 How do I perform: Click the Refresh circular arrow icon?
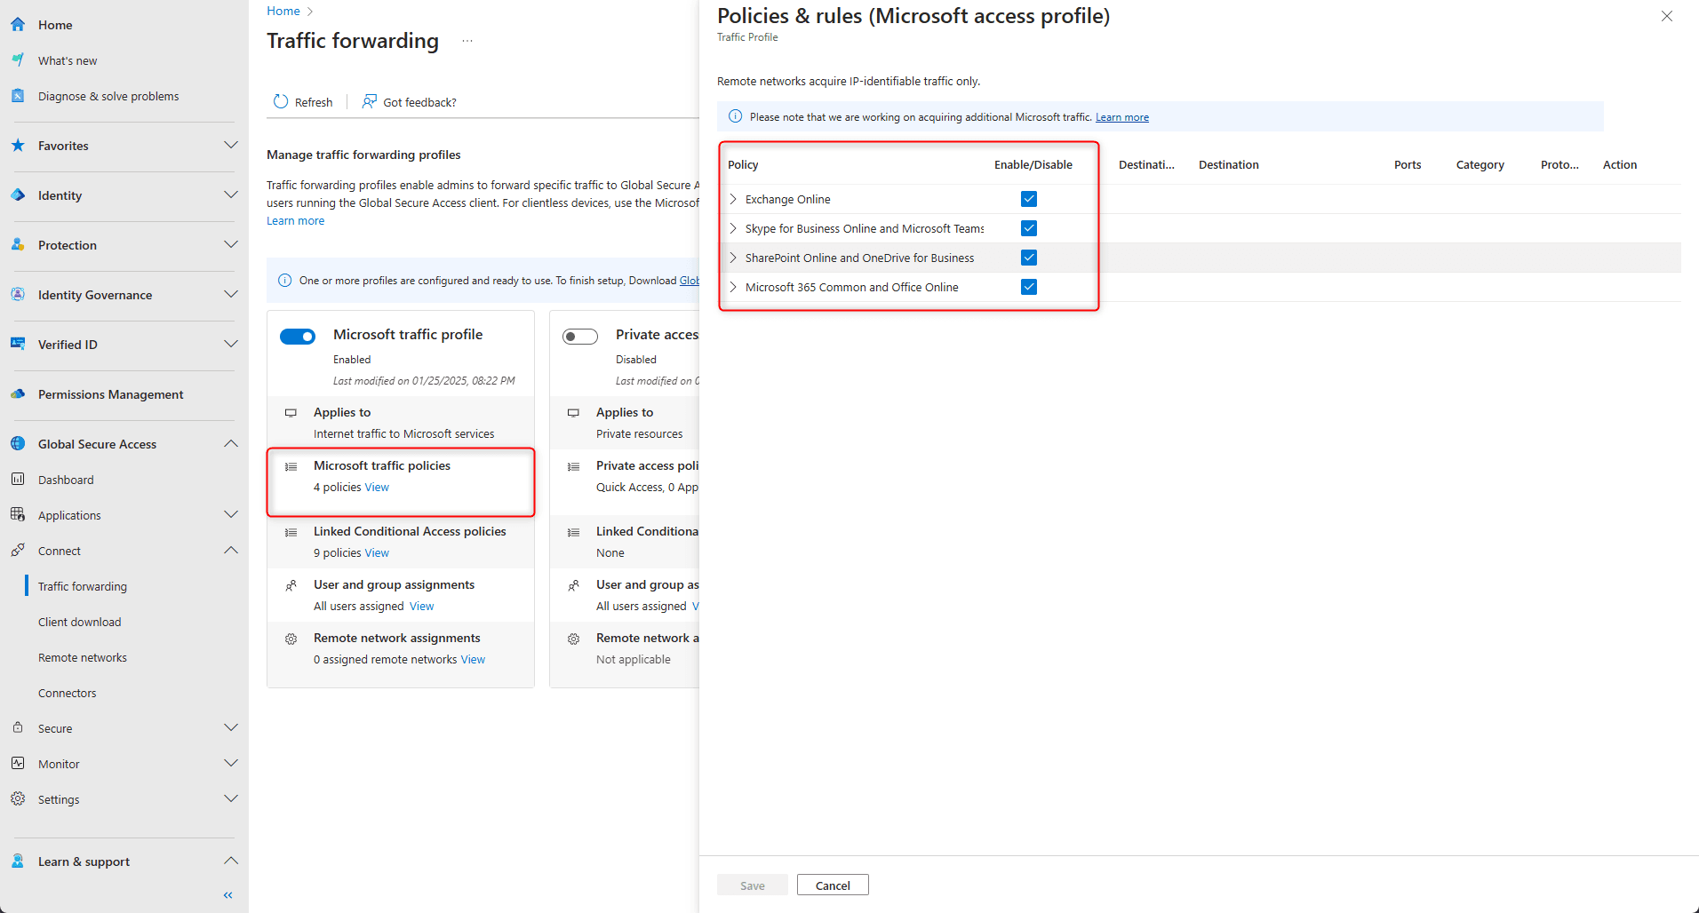coord(281,101)
